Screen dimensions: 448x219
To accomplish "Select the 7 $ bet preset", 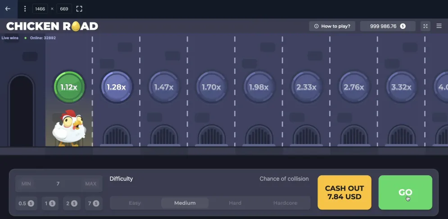I will point(94,204).
